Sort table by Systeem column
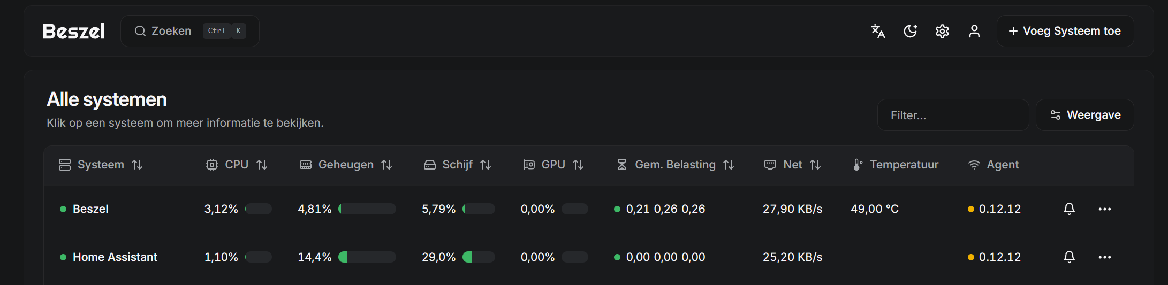The image size is (1168, 285). click(101, 165)
